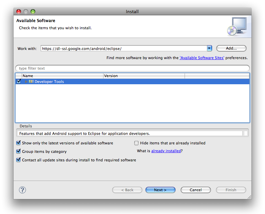Click the < Back button
265x214 pixels.
(127, 190)
